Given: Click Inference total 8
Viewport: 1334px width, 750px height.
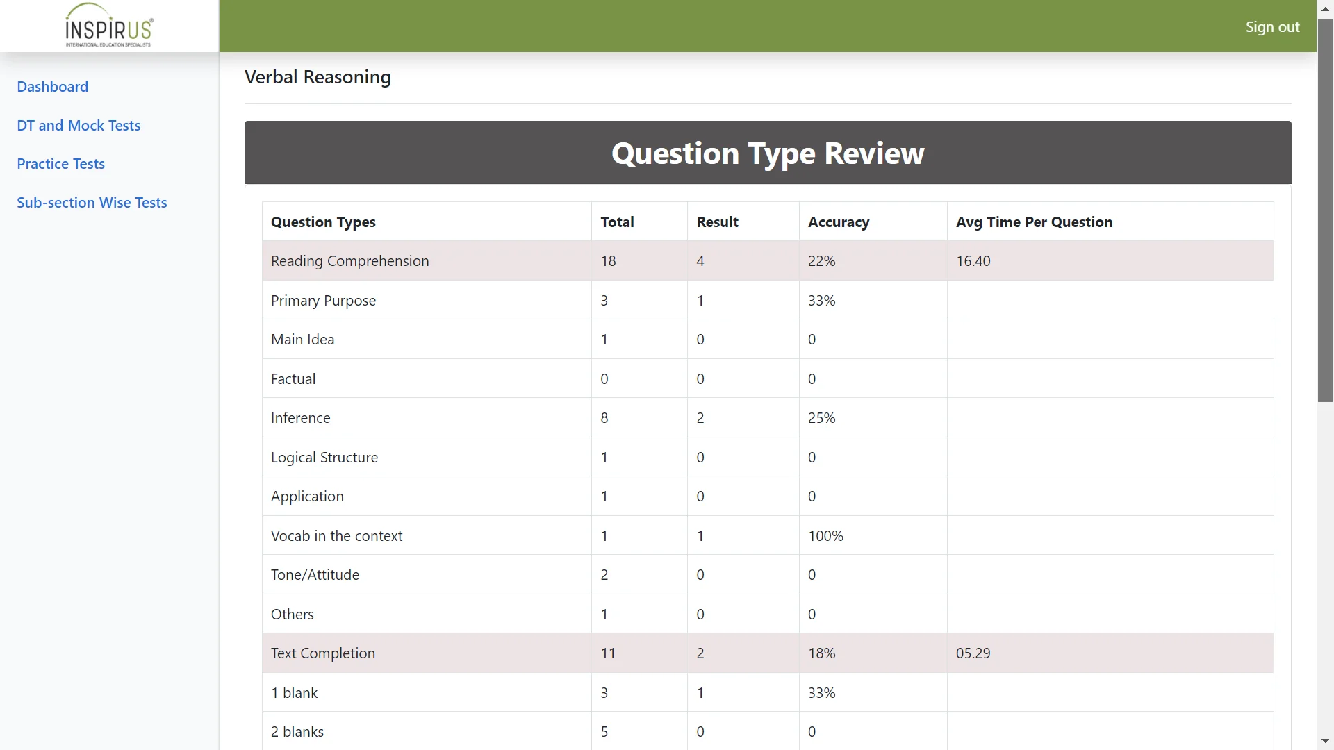Looking at the screenshot, I should pos(604,418).
